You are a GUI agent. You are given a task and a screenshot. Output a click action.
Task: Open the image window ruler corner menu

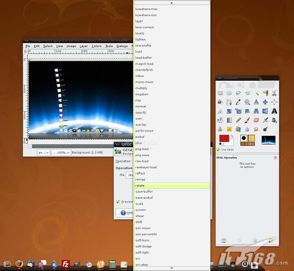[26, 51]
